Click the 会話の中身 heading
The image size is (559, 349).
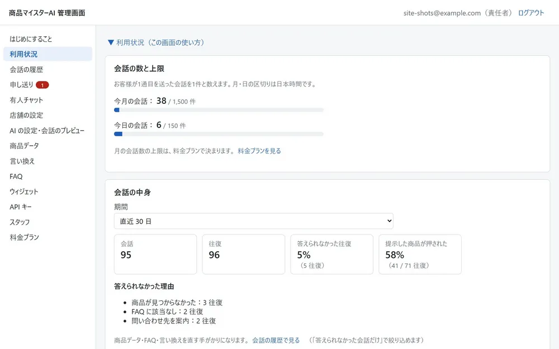point(132,192)
